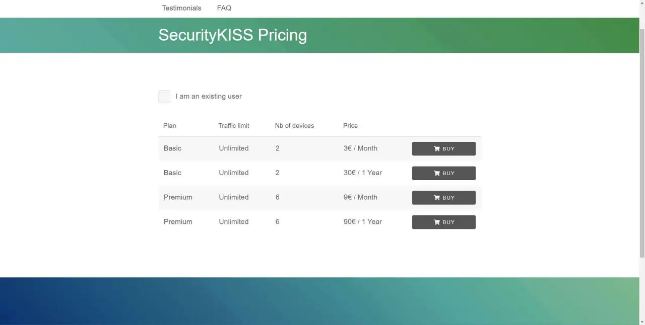Click the 30€ / 1 Year price cell
Viewport: 645px width, 325px height.
(363, 173)
